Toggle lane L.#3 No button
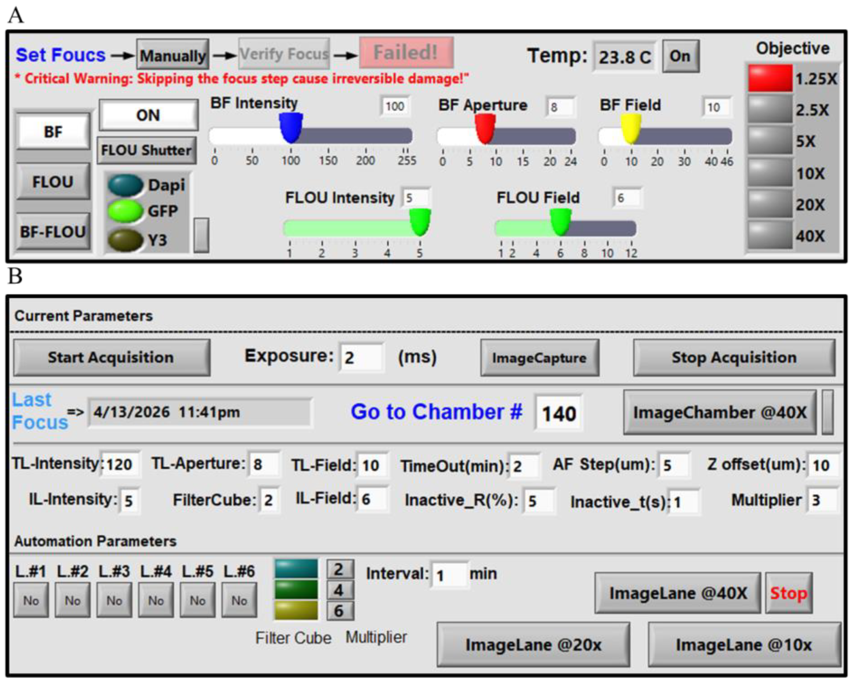Viewport: 852px width, 683px height. [x=114, y=600]
